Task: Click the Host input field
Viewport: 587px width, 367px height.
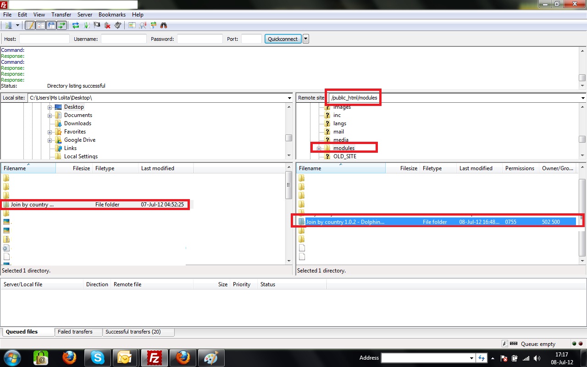Action: click(44, 39)
